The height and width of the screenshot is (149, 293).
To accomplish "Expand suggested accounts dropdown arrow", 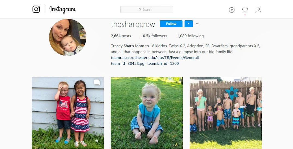I will point(188,24).
